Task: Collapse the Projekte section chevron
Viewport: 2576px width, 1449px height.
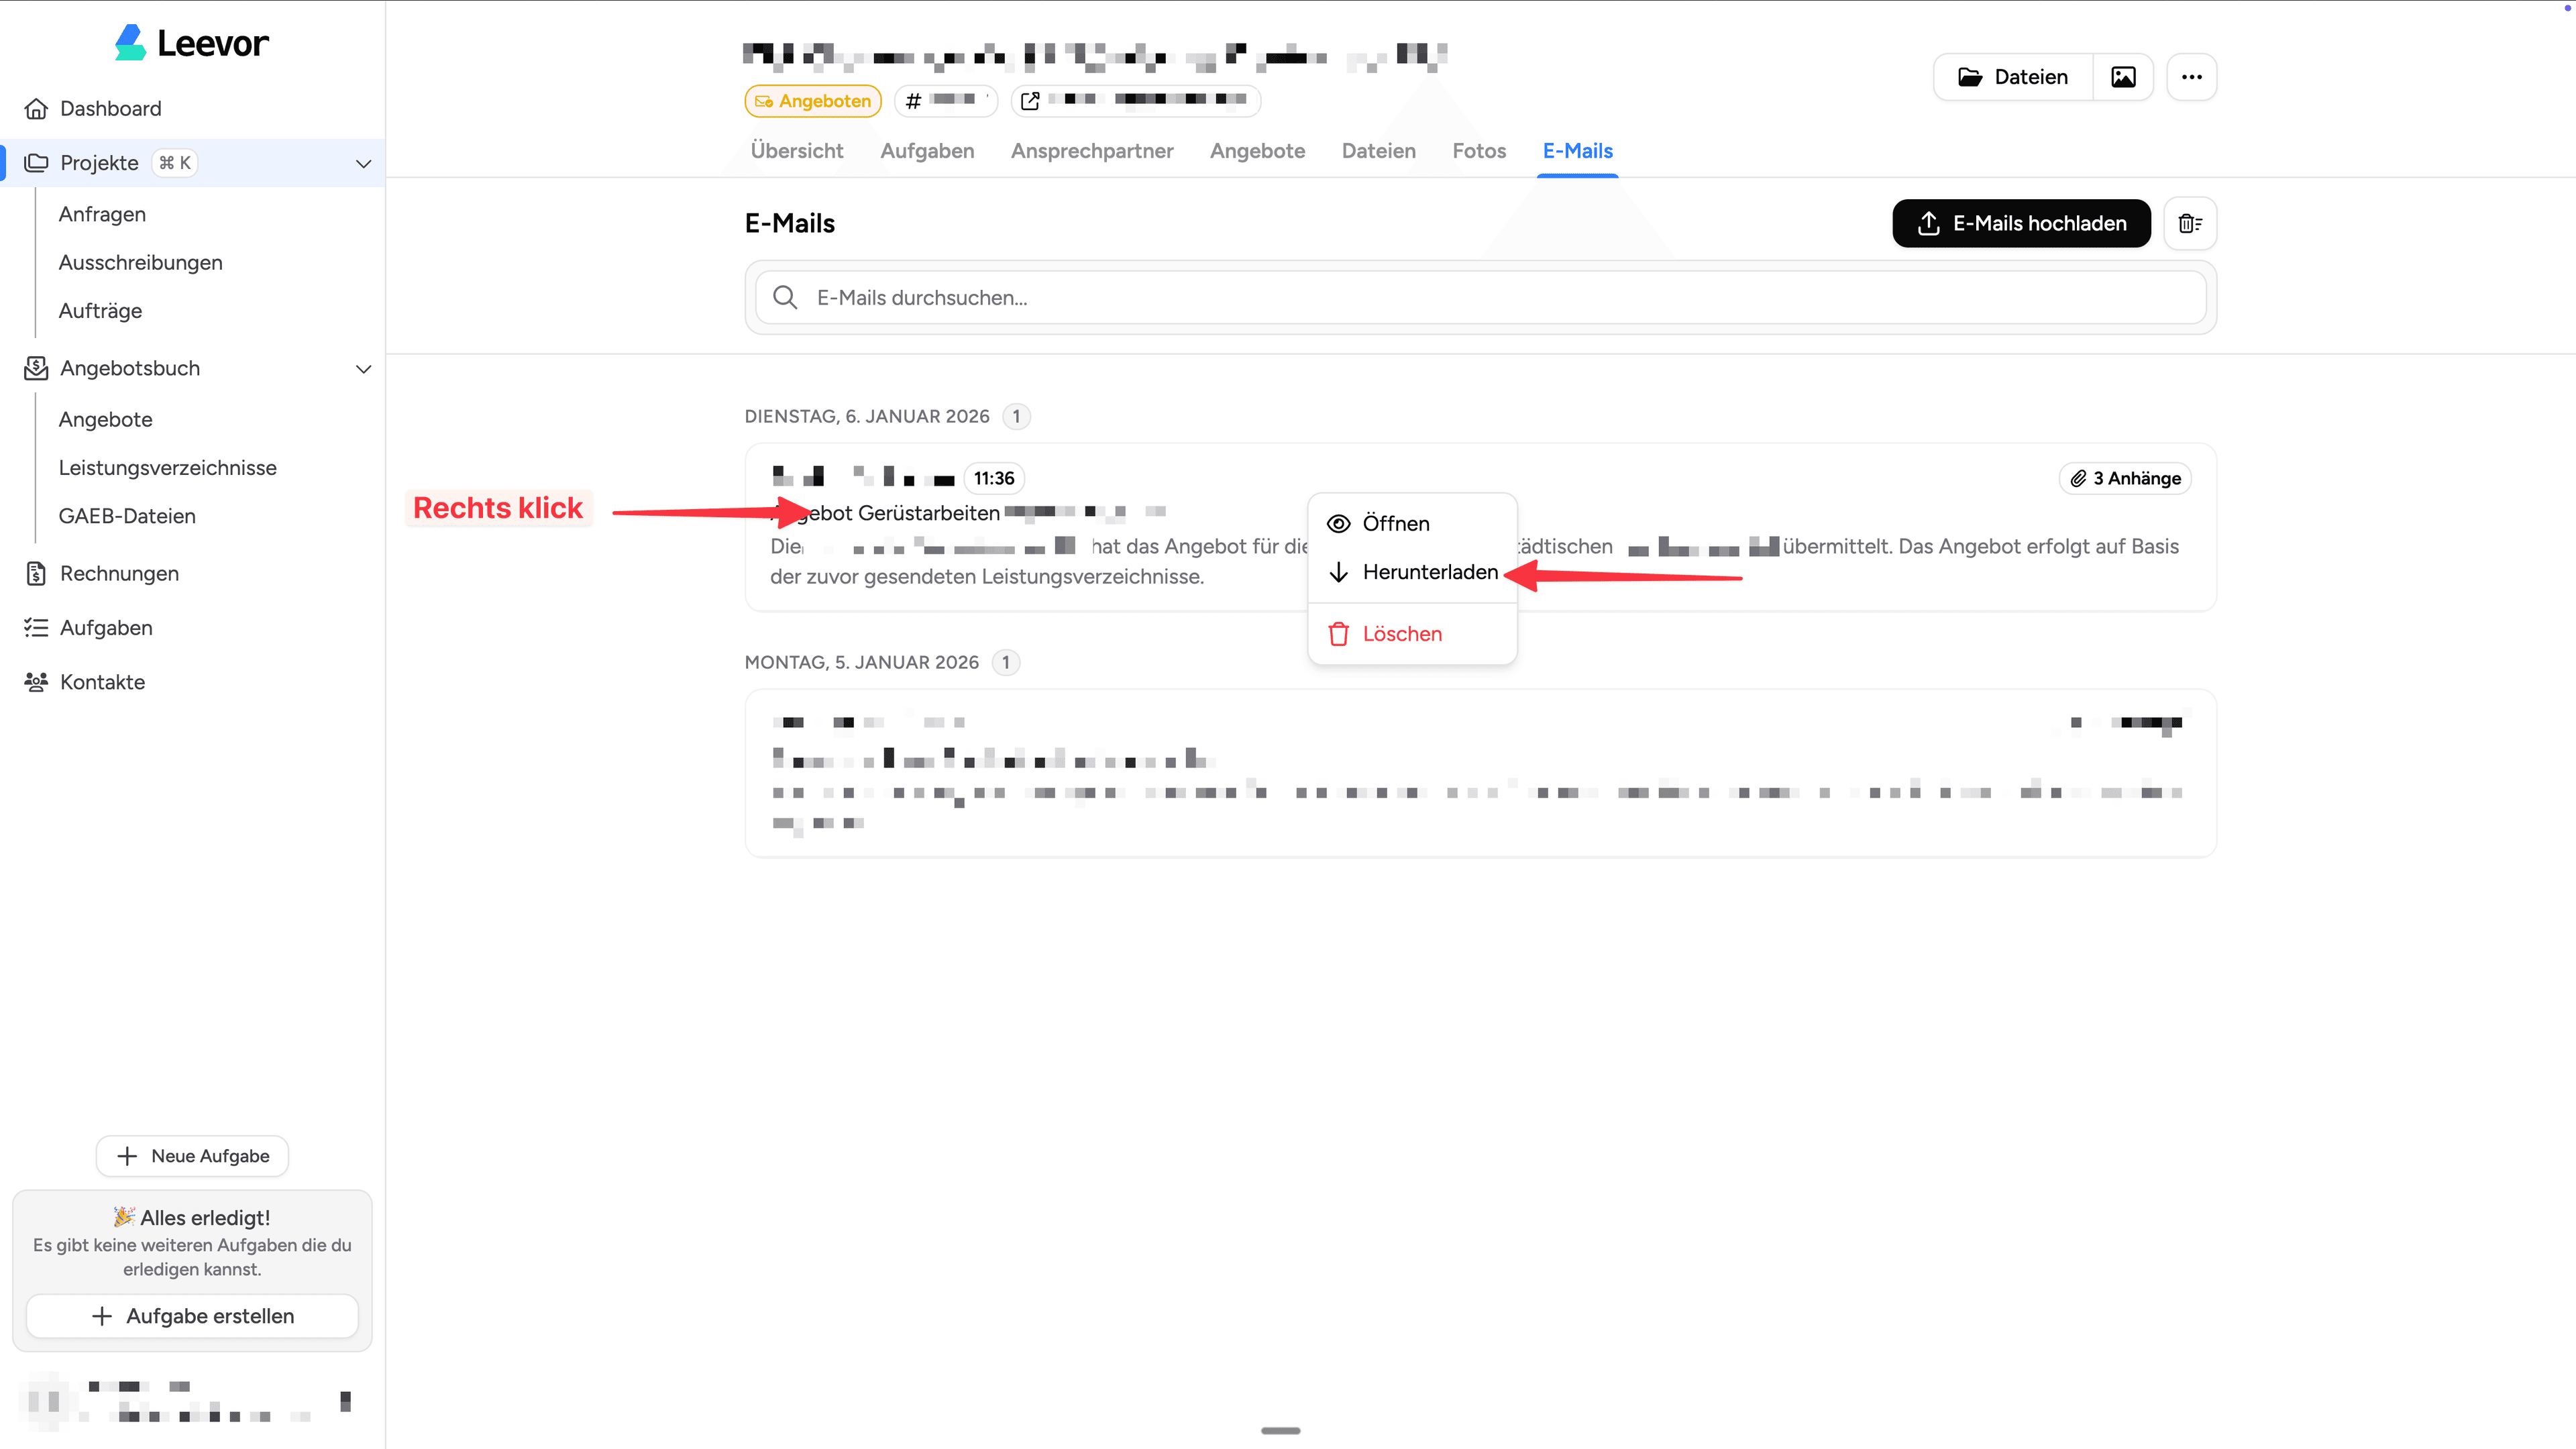Action: click(x=363, y=163)
